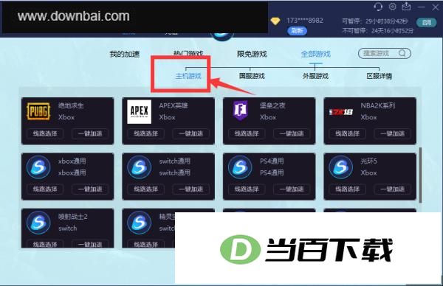Select 外服游戏 sub-category

pyautogui.click(x=315, y=76)
